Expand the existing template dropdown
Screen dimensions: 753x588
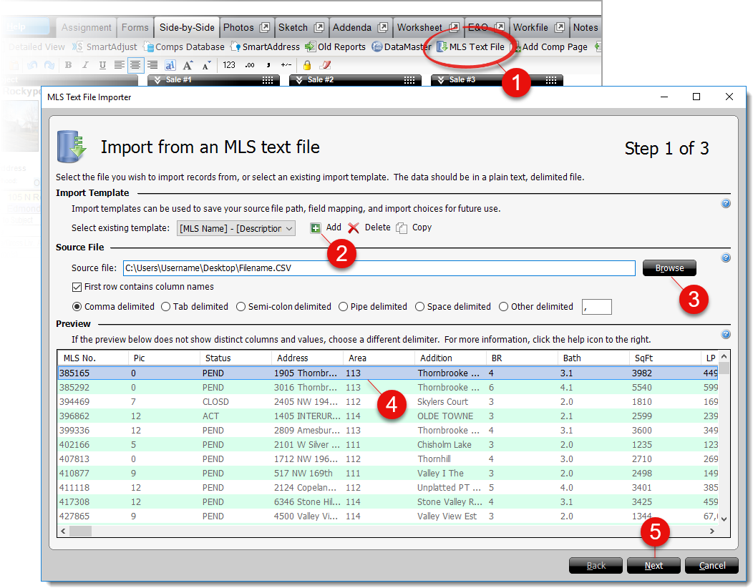[288, 229]
